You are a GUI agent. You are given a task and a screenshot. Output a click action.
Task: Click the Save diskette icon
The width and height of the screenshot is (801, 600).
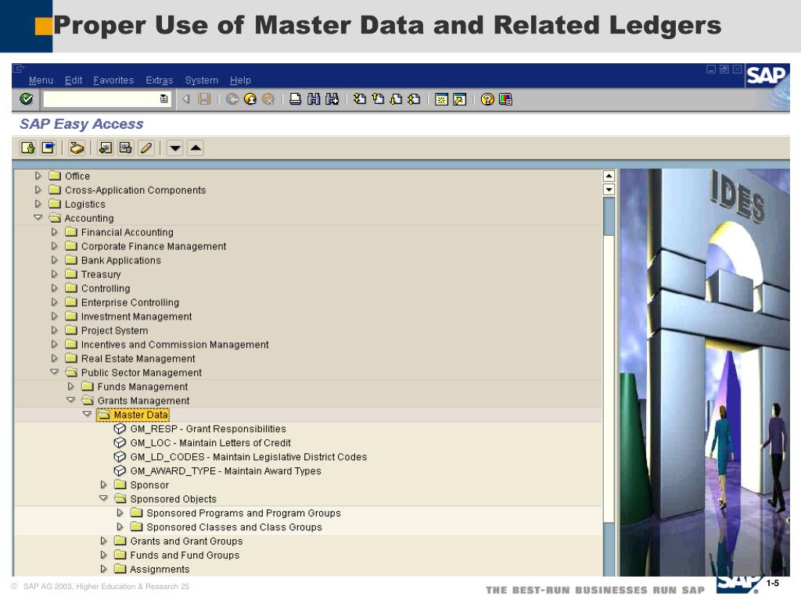204,99
